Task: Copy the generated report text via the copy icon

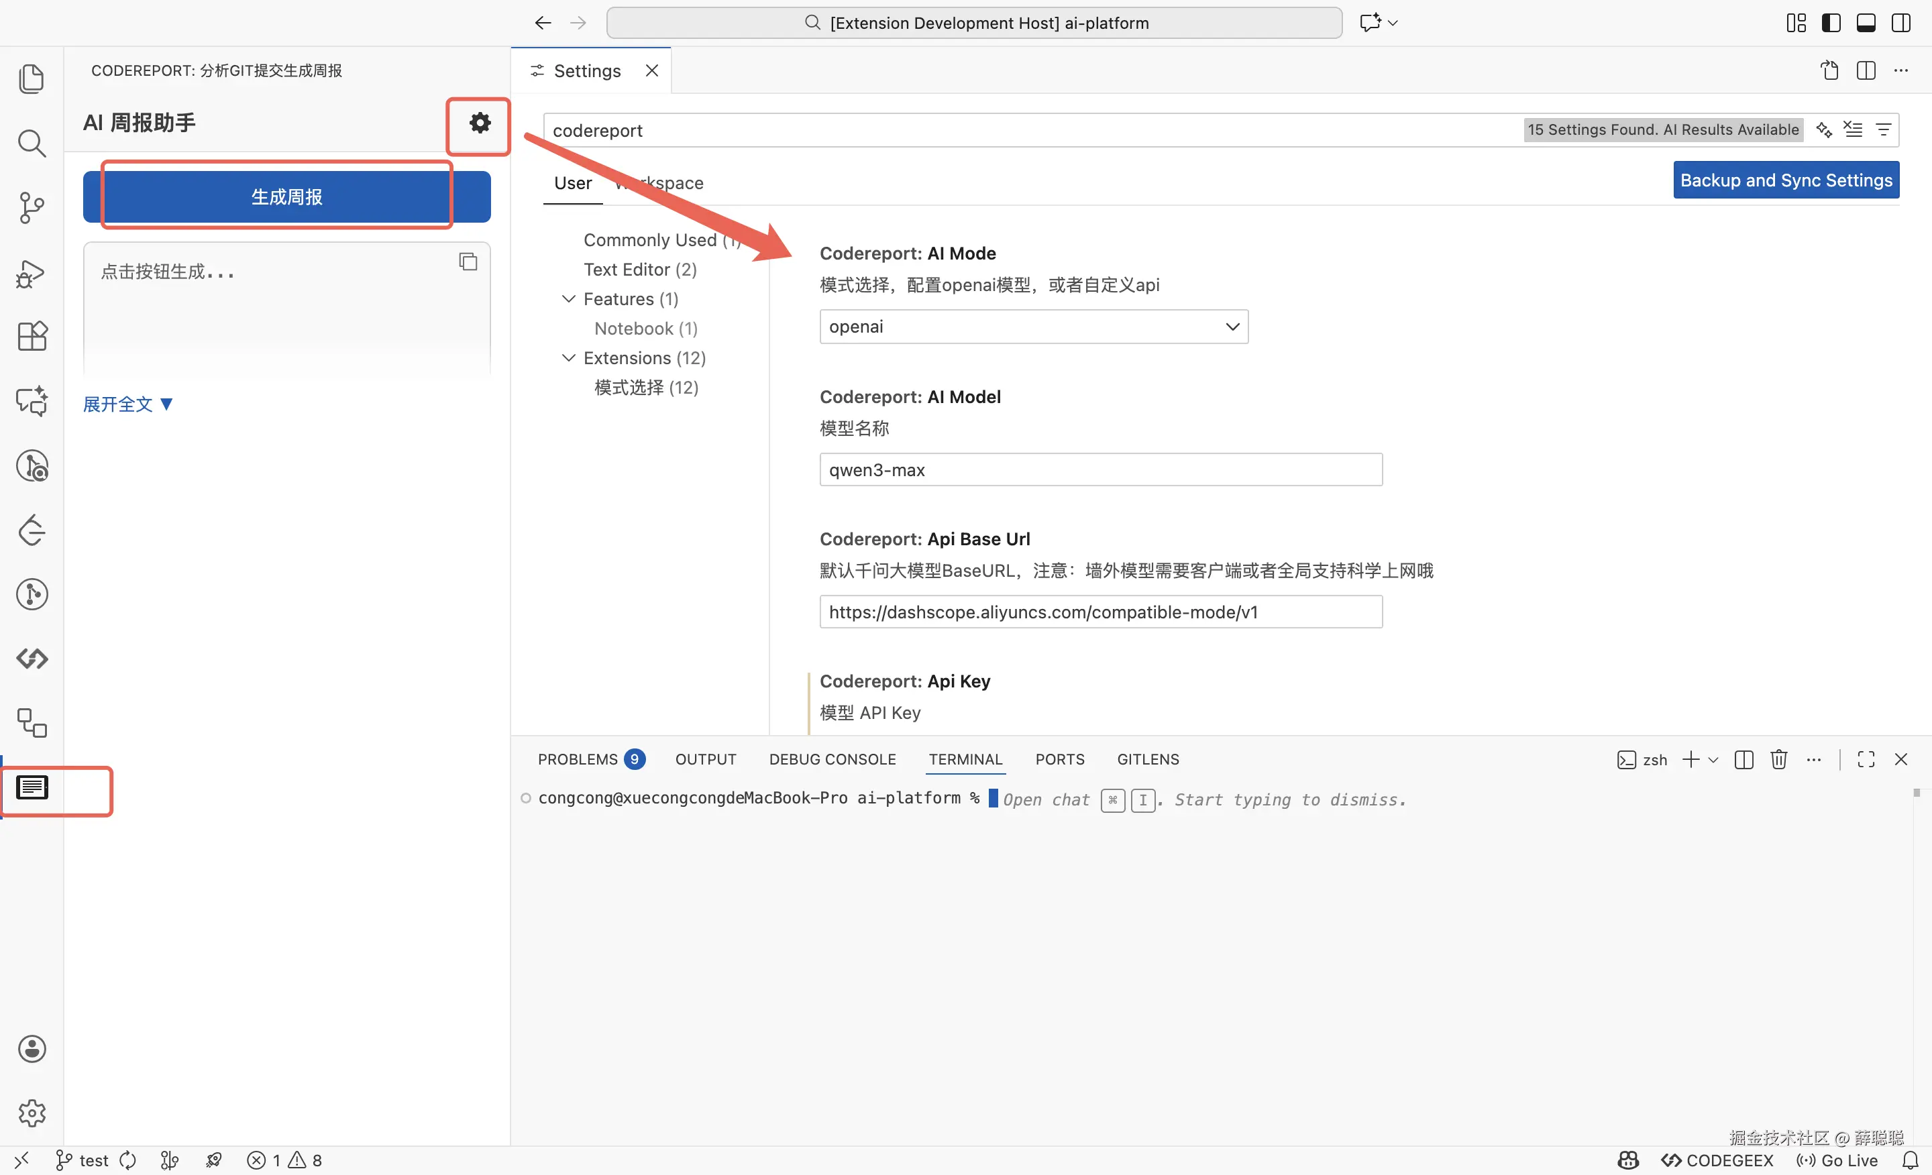Action: tap(468, 262)
